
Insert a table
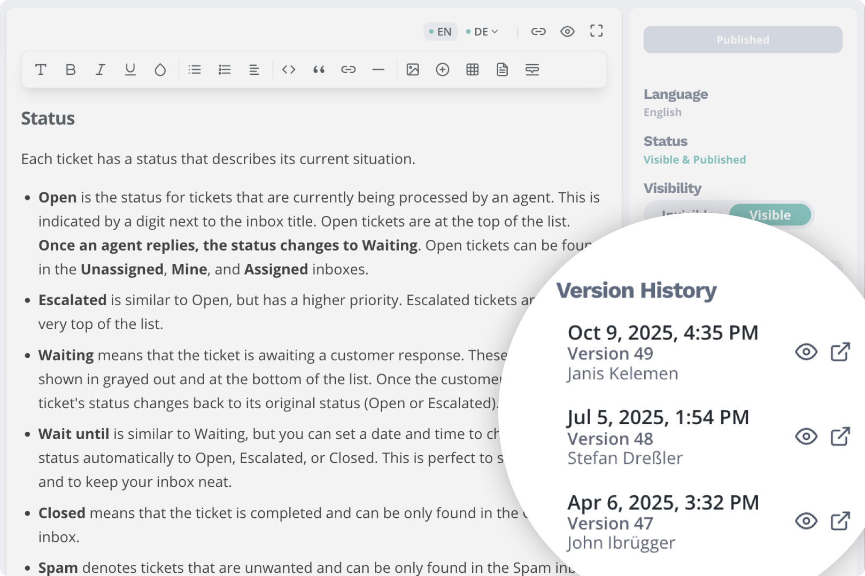tap(472, 69)
